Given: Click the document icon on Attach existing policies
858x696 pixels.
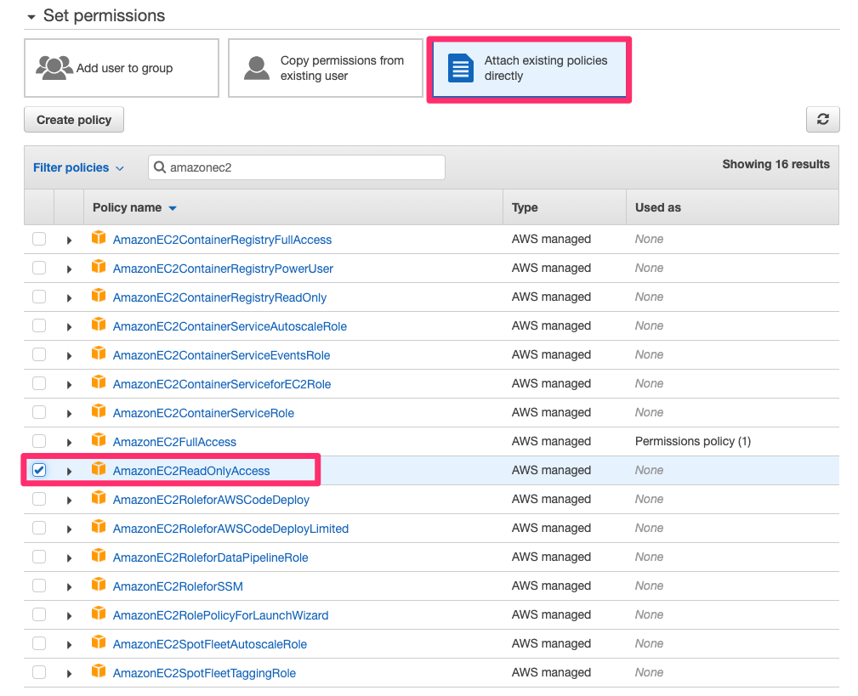Looking at the screenshot, I should (459, 68).
